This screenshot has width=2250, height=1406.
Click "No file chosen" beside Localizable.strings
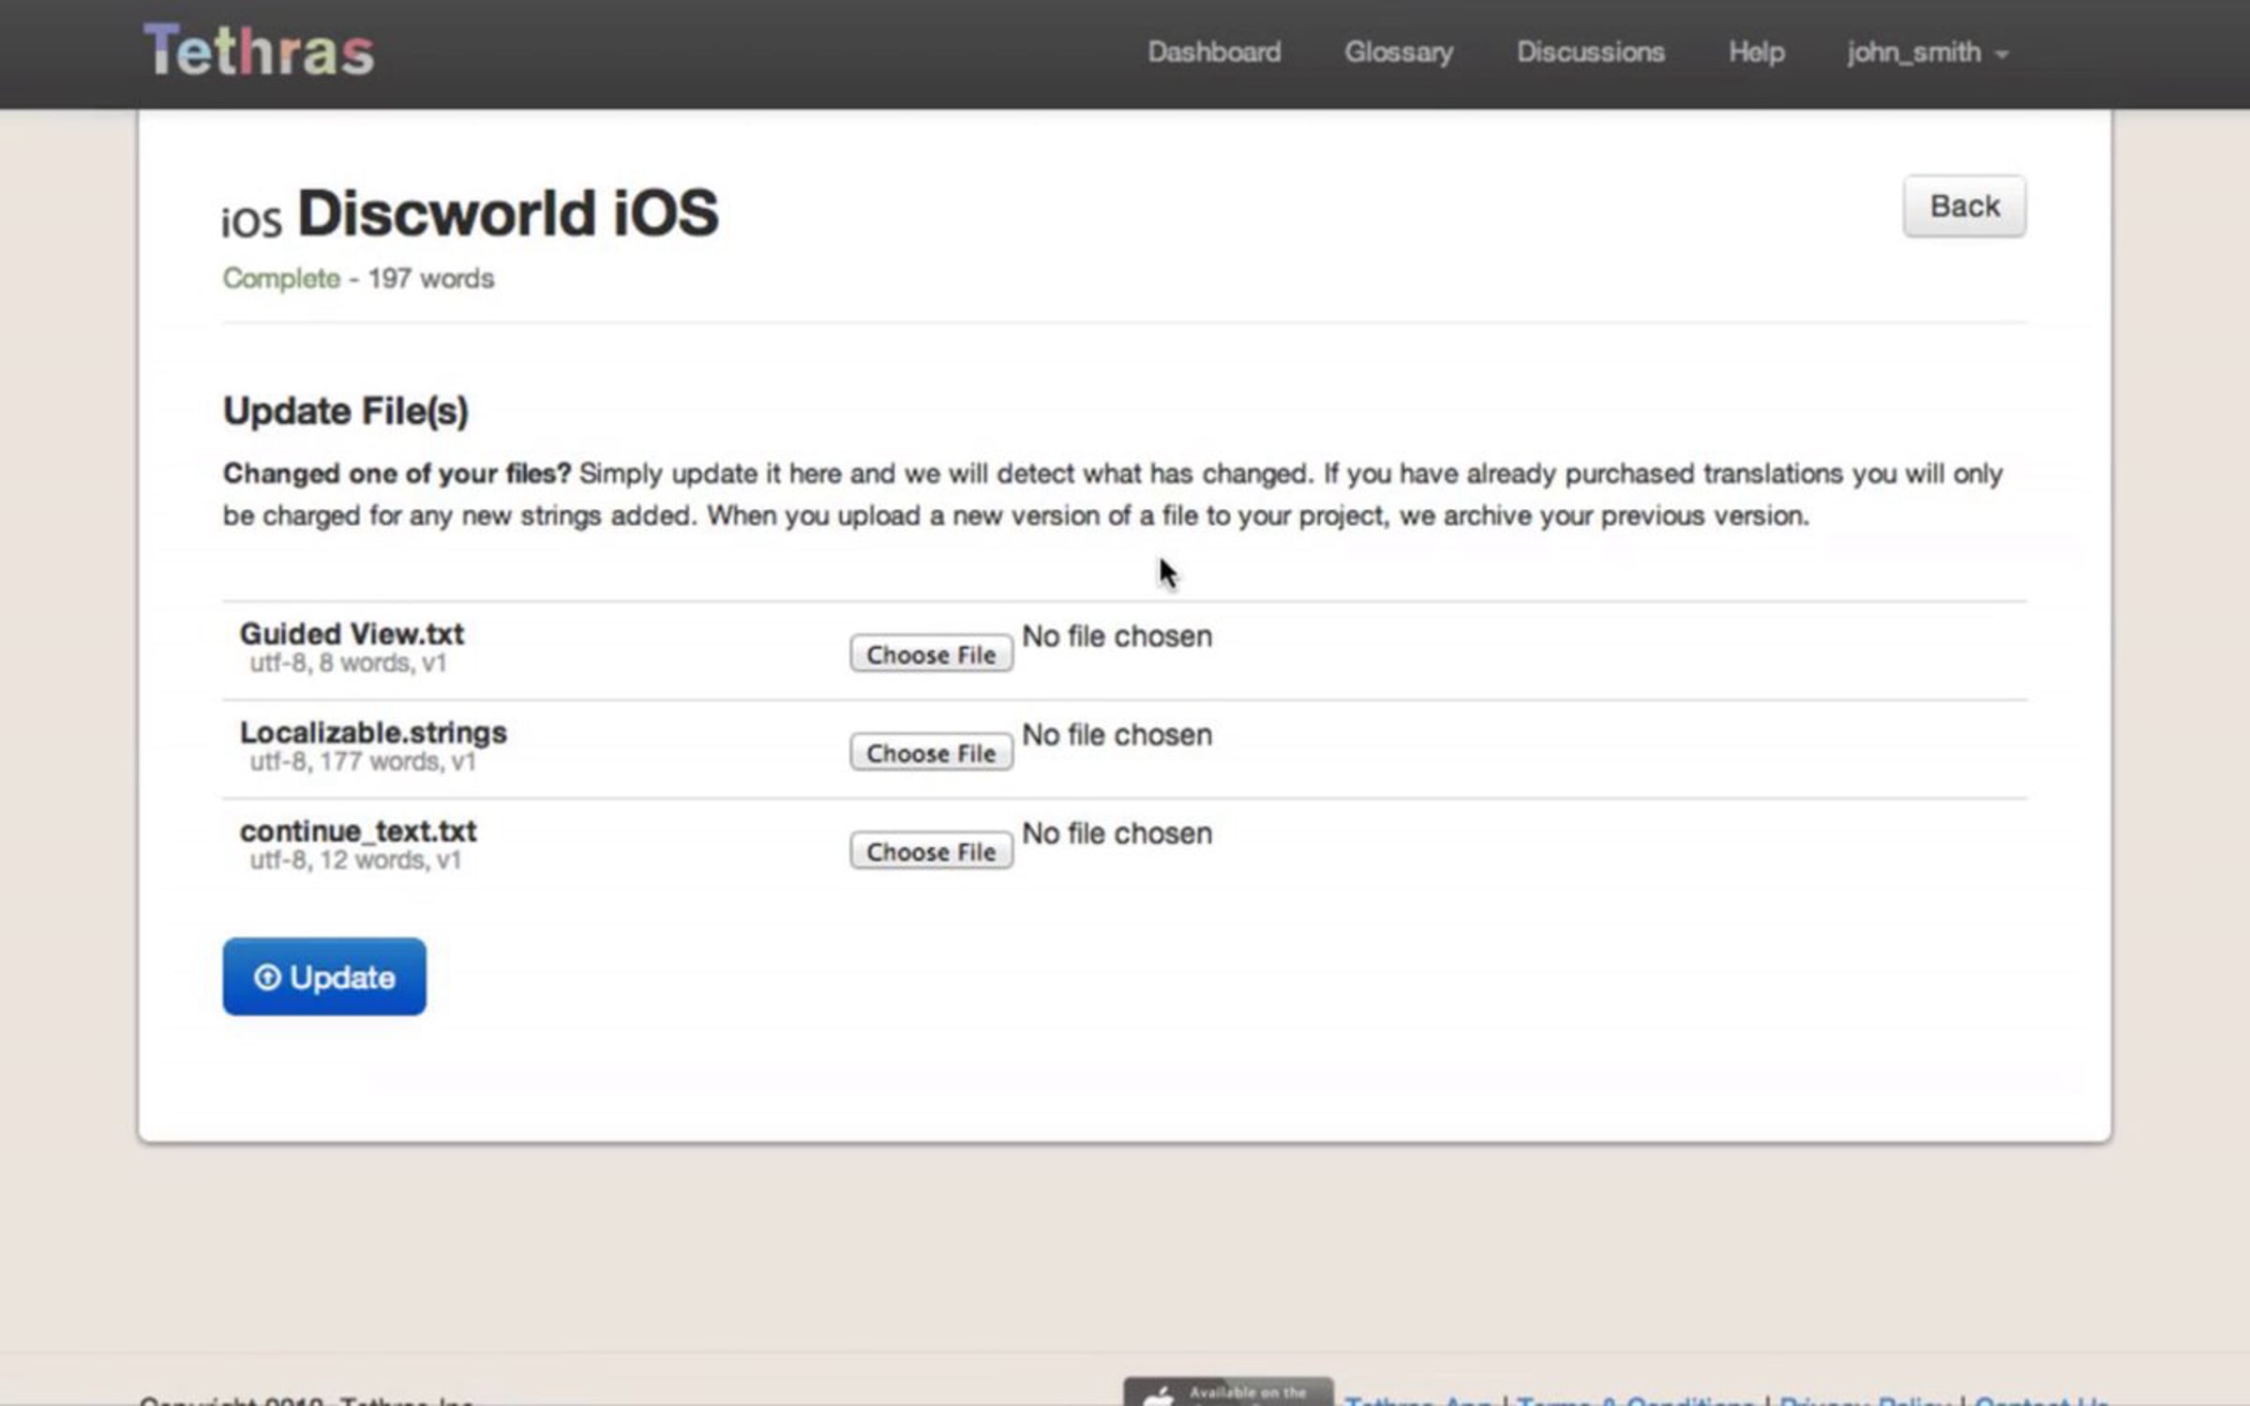(1117, 736)
